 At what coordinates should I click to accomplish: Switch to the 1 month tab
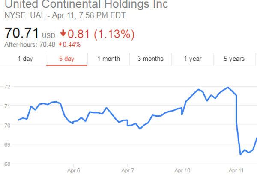[108, 59]
